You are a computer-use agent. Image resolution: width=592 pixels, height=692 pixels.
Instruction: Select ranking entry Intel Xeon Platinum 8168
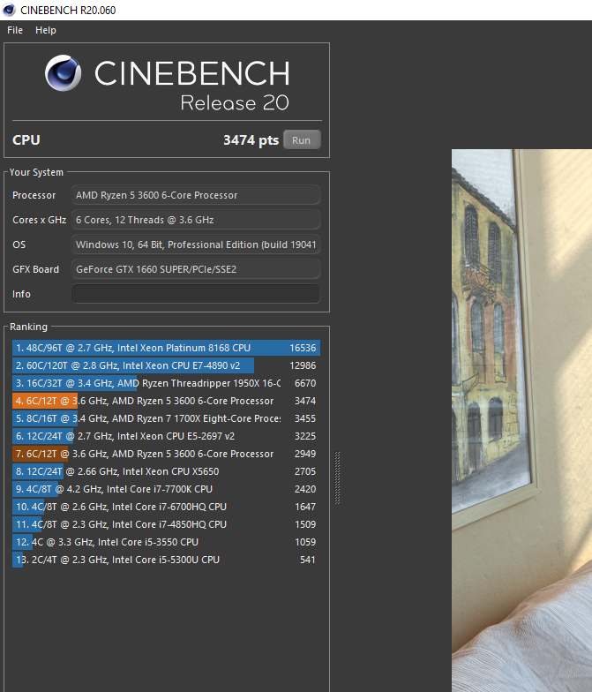166,348
